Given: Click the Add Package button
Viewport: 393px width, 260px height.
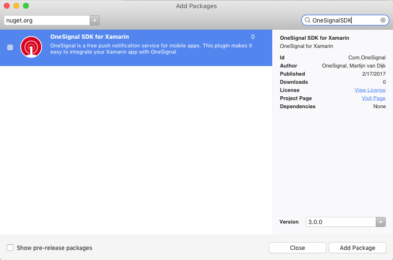Looking at the screenshot, I should tap(357, 248).
